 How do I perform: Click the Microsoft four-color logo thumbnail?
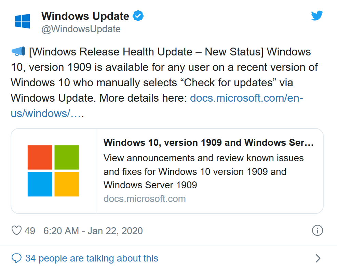tap(53, 171)
